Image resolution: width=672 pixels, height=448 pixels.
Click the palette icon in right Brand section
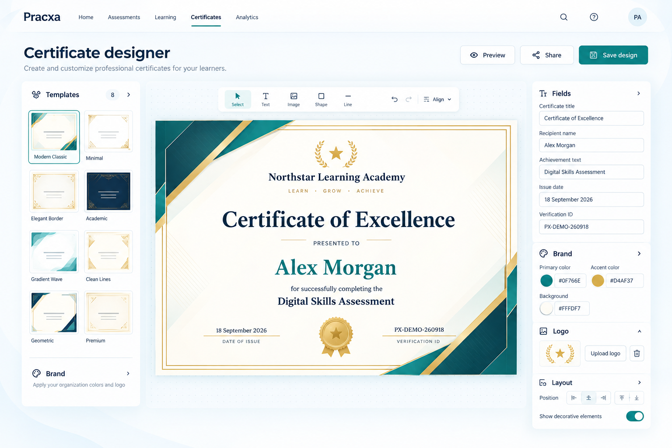[544, 254]
